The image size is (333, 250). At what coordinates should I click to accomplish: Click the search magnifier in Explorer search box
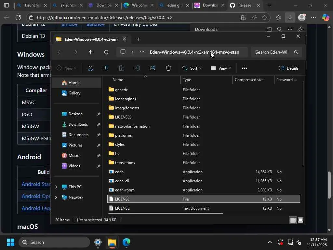pyautogui.click(x=296, y=52)
